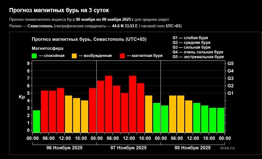This screenshot has width=262, height=159.
Task: Click the '06 Ноября 2025' date label
Action: [64, 148]
